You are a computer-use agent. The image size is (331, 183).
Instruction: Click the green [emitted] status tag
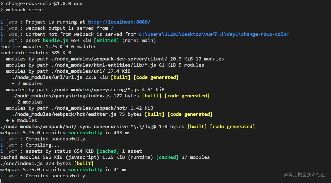click(x=106, y=40)
